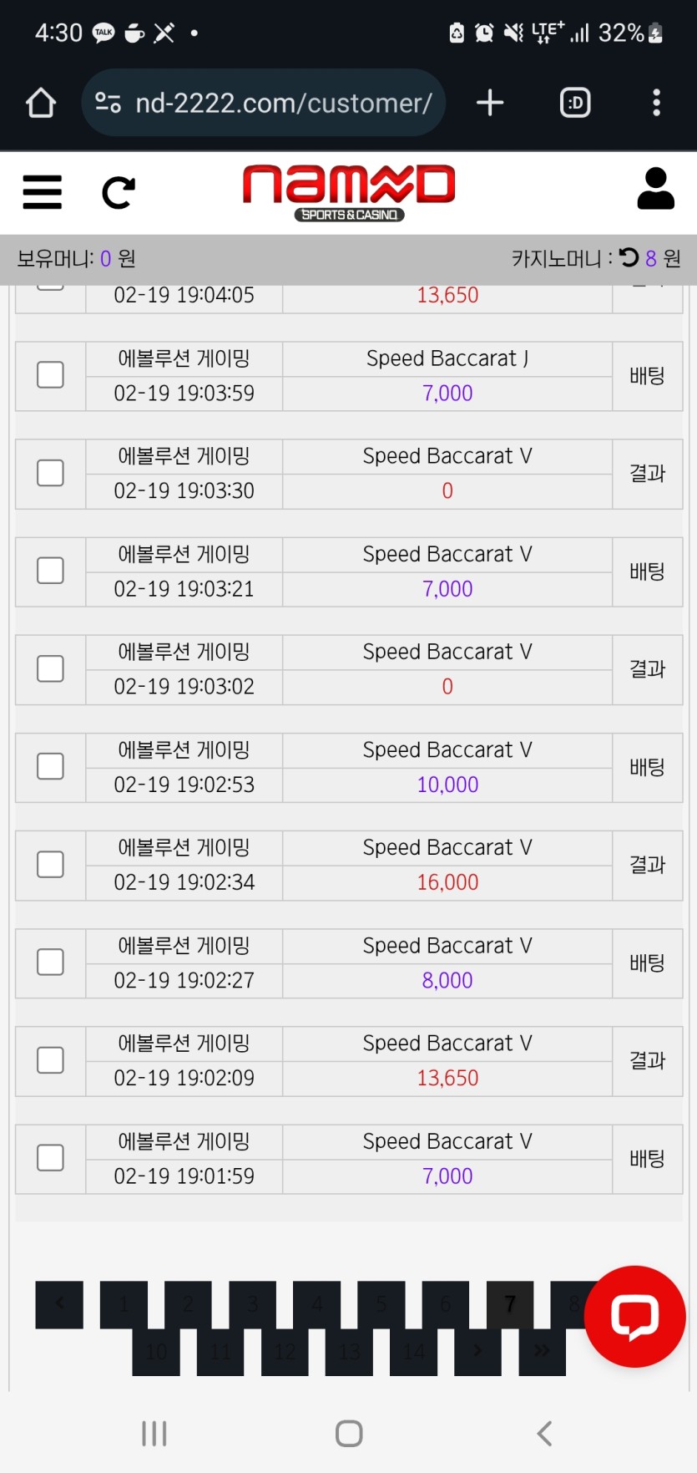Tap the browser home icon
Screen dimensions: 697x1473
41,103
